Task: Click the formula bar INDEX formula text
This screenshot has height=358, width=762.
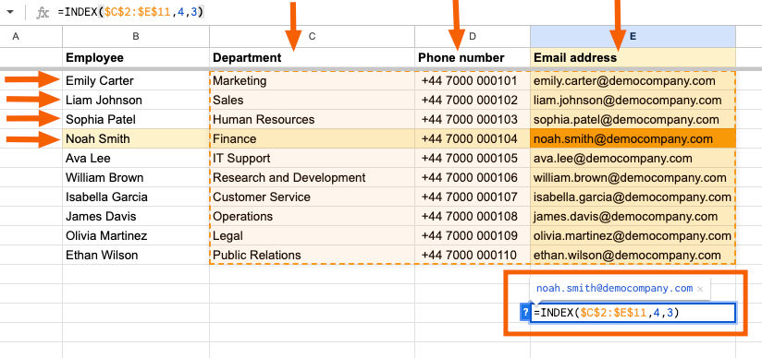Action: click(130, 12)
